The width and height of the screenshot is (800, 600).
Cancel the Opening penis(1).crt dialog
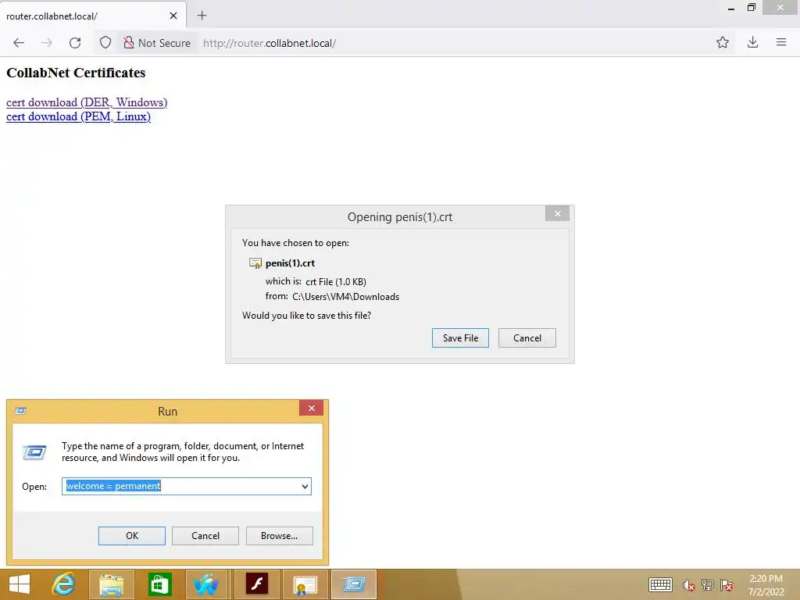click(527, 337)
